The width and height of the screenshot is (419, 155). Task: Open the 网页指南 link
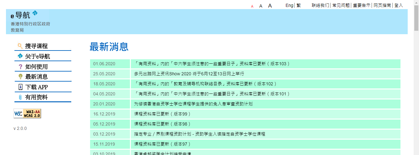click(382, 5)
